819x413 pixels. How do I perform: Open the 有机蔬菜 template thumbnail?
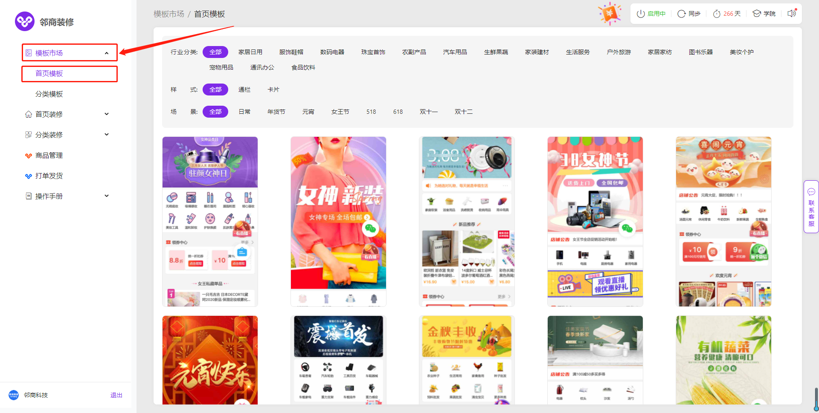[x=723, y=360]
